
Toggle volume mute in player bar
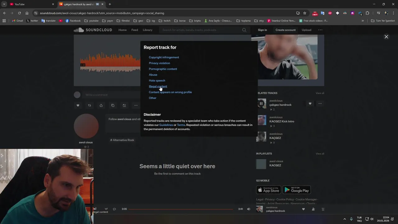point(248,209)
